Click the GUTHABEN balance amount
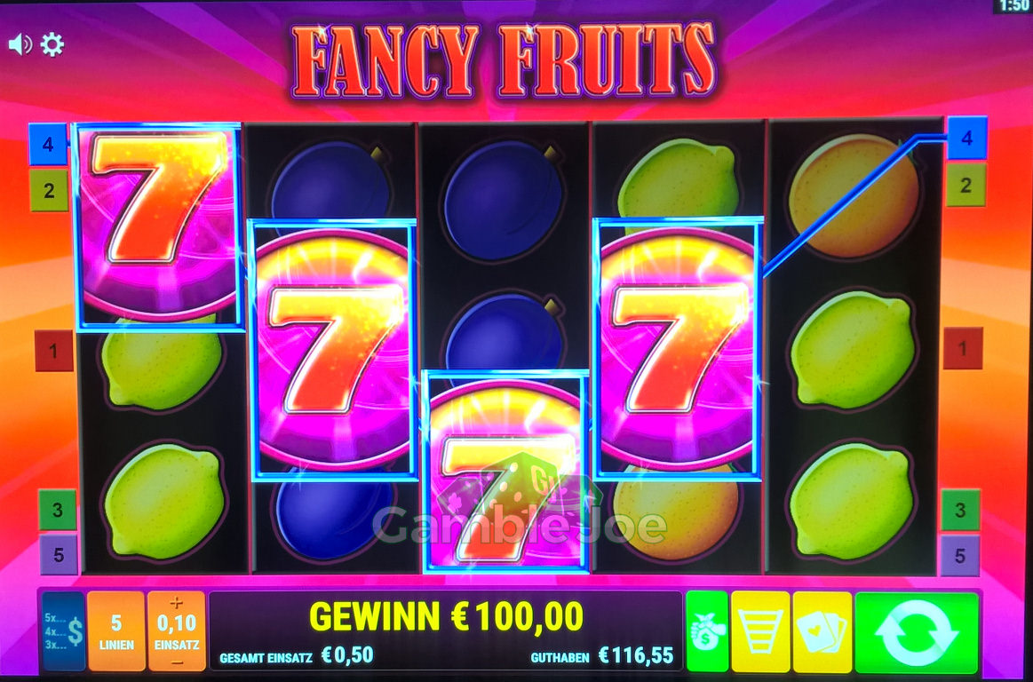Screen dimensions: 1033x682 pos(636,655)
